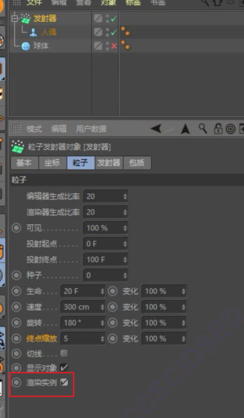The image size is (244, 418).
Task: Click the greyed forward arrow in attribute manager
Action: point(168,129)
